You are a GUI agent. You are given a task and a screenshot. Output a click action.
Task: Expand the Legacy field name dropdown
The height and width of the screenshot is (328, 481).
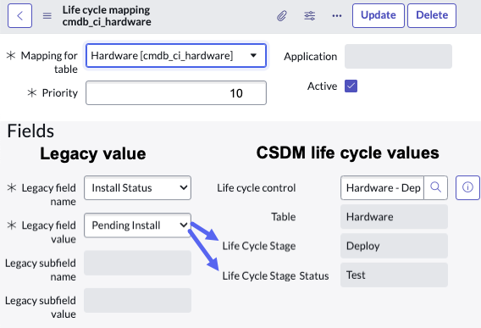click(x=137, y=187)
